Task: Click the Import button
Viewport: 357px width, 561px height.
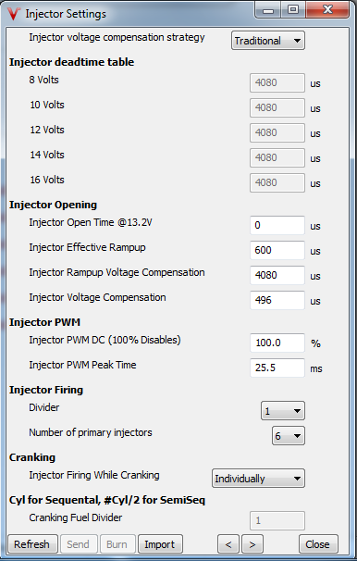Action: (x=160, y=544)
